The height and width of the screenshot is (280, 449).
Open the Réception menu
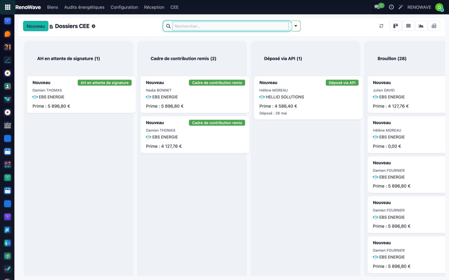point(154,7)
